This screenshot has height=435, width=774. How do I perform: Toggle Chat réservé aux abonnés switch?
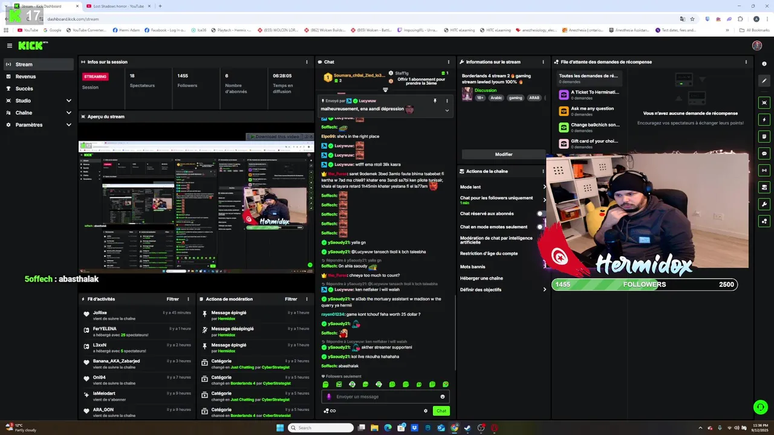pyautogui.click(x=540, y=213)
